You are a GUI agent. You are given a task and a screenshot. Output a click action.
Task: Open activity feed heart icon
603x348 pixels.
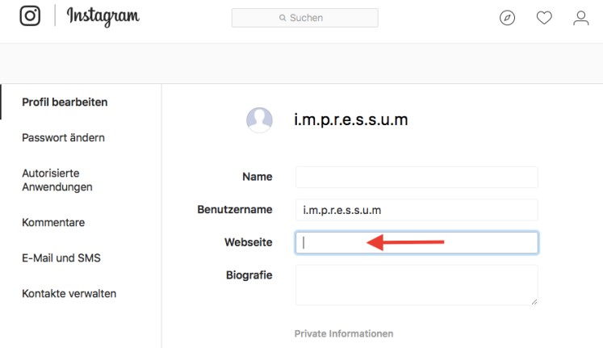click(x=544, y=18)
